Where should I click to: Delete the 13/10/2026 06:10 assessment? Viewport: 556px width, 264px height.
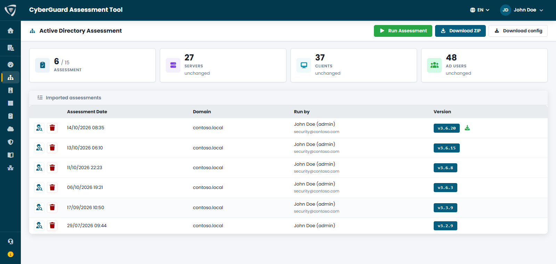[x=52, y=148]
